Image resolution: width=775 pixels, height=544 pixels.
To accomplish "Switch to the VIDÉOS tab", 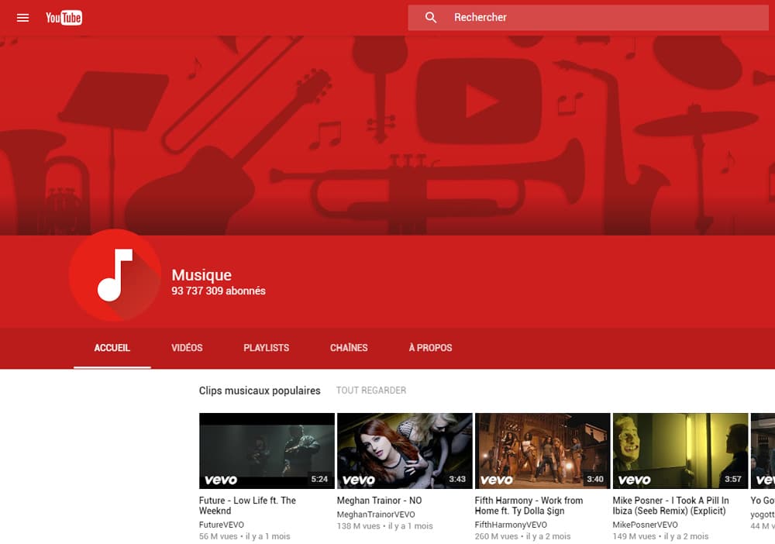I will (x=187, y=348).
